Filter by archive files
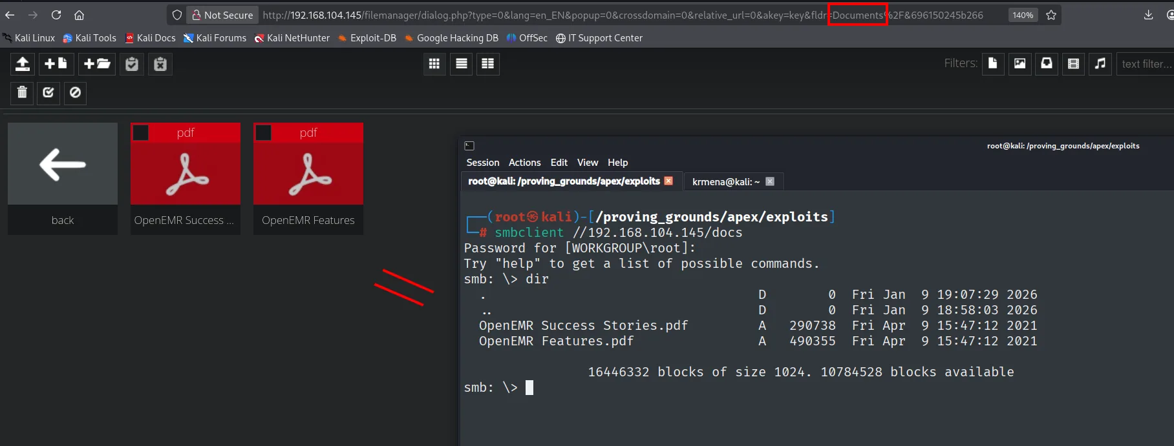Viewport: 1174px width, 446px height. 1047,63
